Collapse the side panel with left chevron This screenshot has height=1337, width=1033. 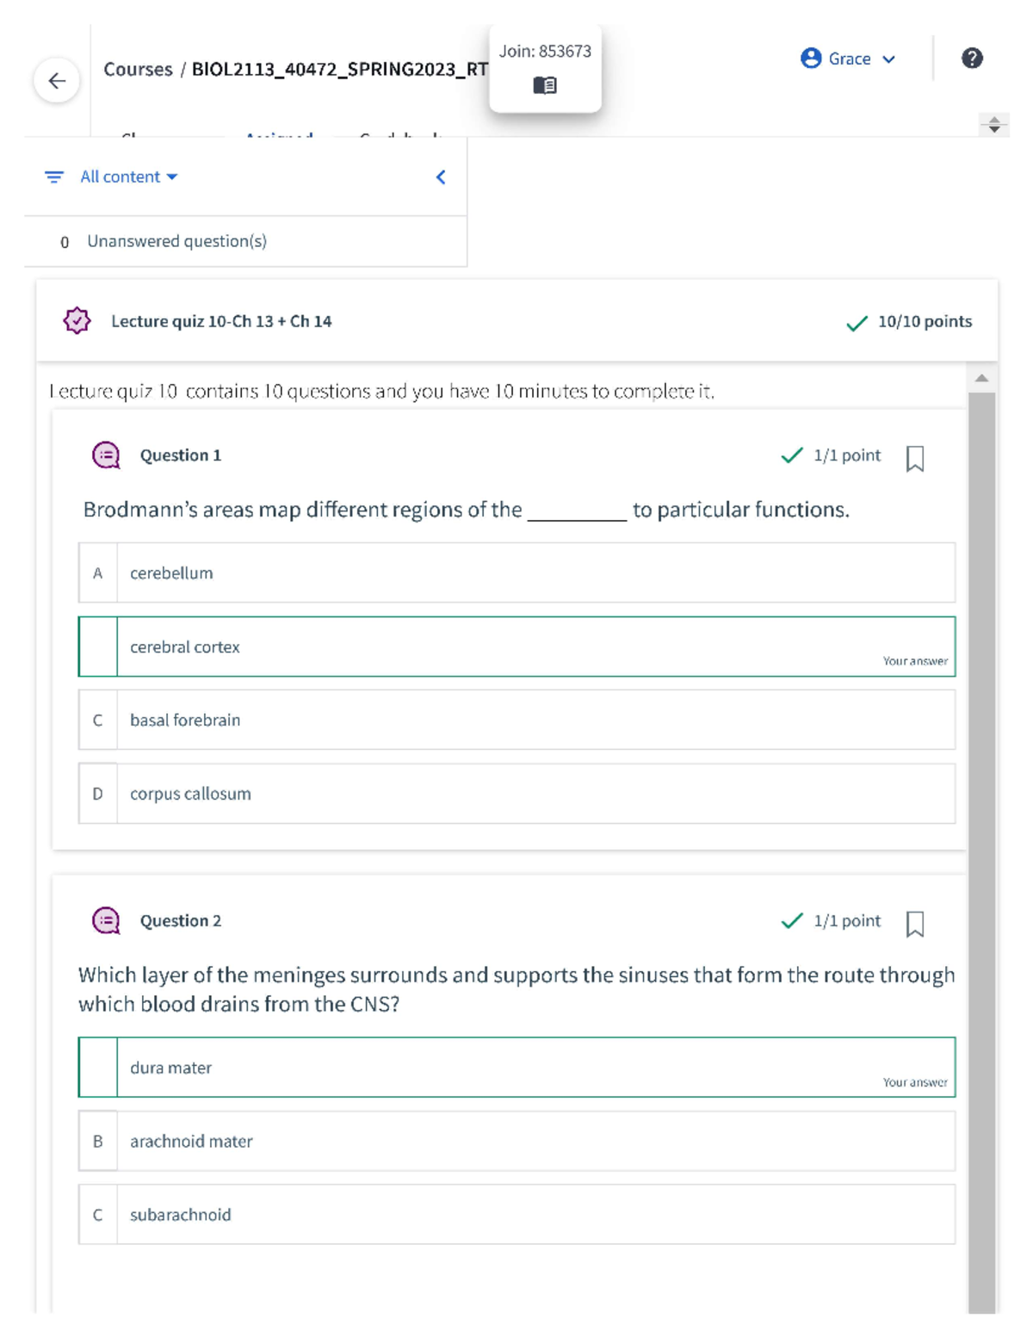coord(441,177)
